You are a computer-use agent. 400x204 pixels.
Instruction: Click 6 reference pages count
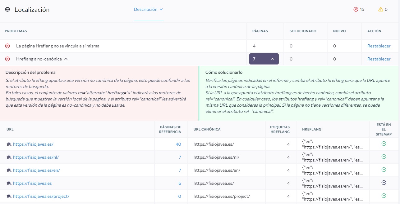tap(180, 183)
